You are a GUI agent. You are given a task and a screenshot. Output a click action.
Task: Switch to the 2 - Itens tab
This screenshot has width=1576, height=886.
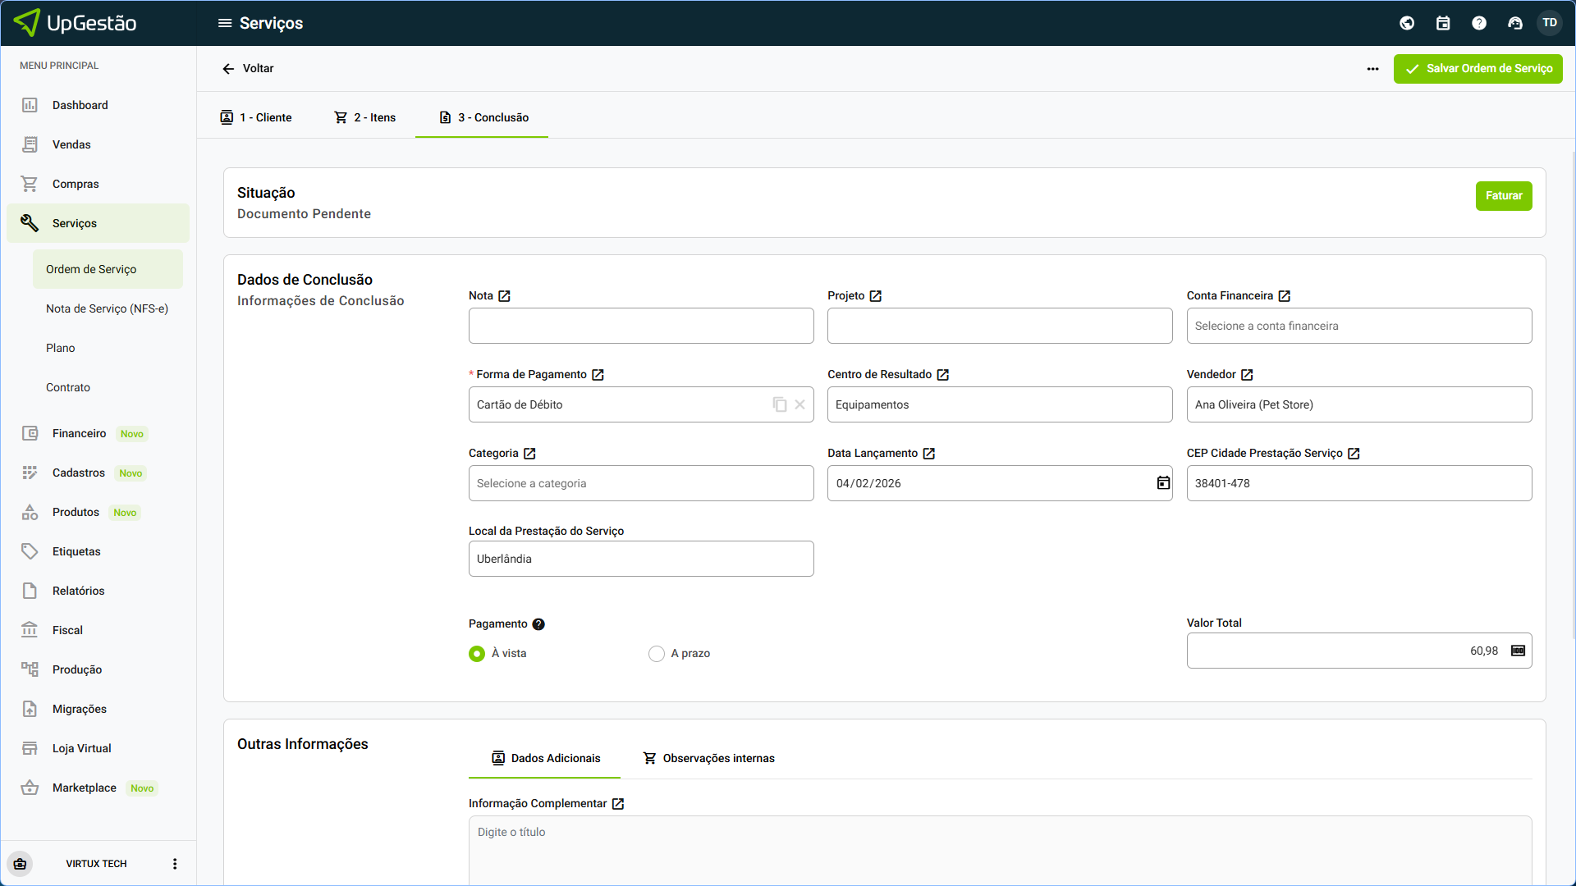(365, 117)
